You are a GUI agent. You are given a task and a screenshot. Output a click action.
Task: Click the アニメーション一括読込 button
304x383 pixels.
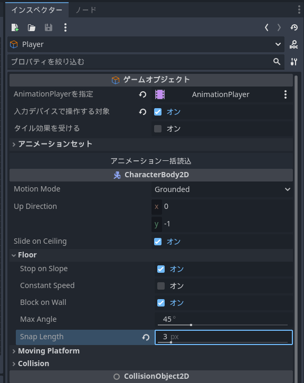click(151, 161)
